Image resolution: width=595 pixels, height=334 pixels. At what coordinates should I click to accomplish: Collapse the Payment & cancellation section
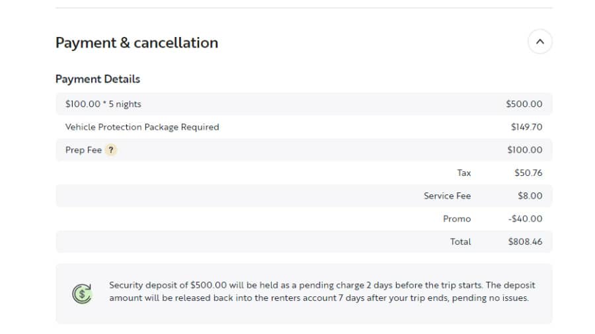539,42
